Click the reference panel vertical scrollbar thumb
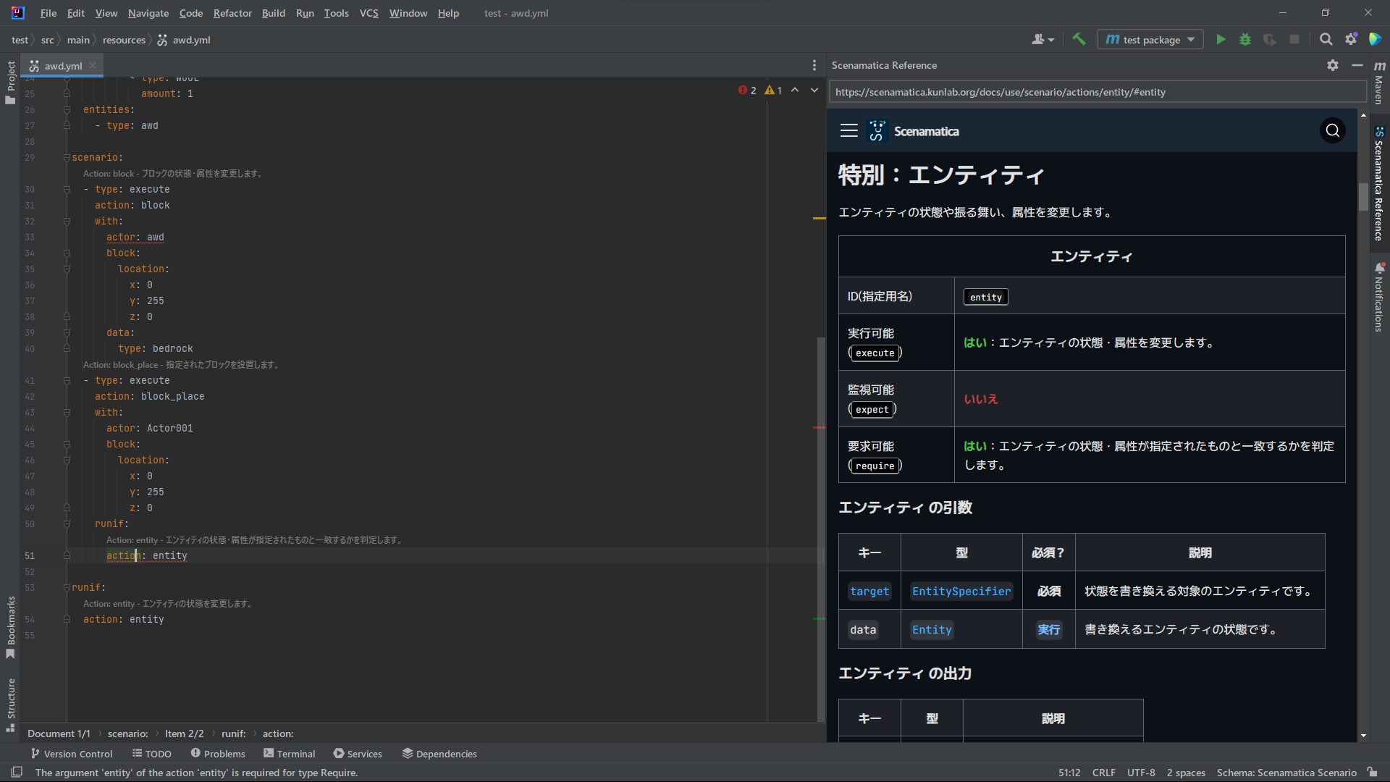1390x782 pixels. pos(1363,197)
